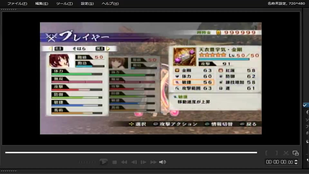Open the 設定(S) menu
The width and height of the screenshot is (309, 174).
pos(87,4)
